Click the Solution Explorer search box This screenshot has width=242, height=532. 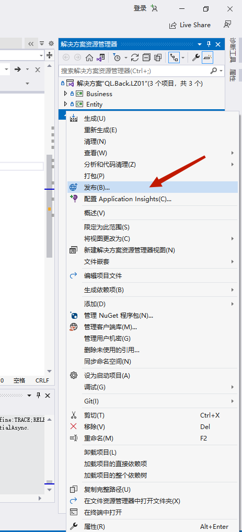[x=135, y=71]
